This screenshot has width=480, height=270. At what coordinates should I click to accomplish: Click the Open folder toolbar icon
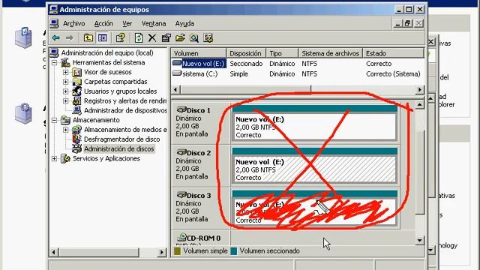180,38
